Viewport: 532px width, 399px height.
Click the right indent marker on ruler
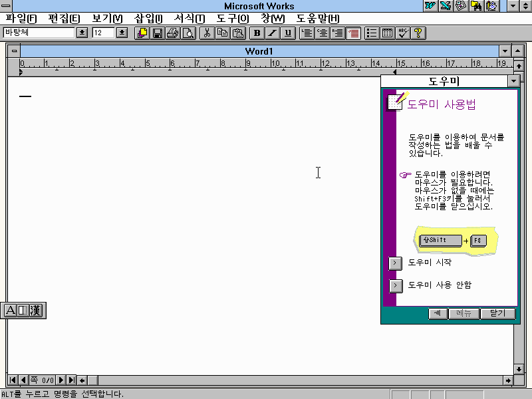tap(394, 72)
